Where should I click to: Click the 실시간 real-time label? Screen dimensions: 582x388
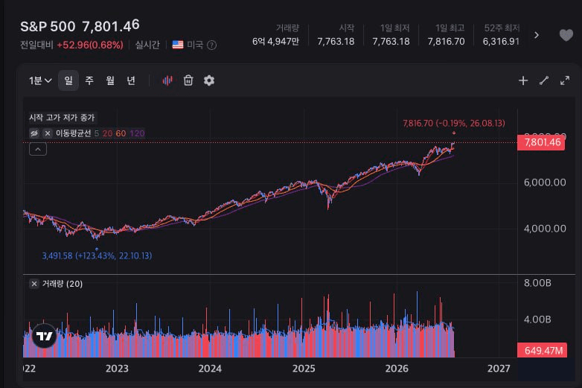pos(147,45)
